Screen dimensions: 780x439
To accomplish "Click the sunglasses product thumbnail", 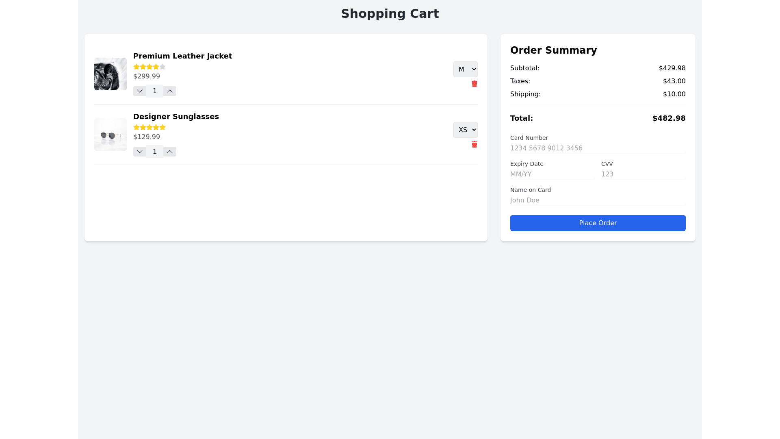I will [x=110, y=135].
